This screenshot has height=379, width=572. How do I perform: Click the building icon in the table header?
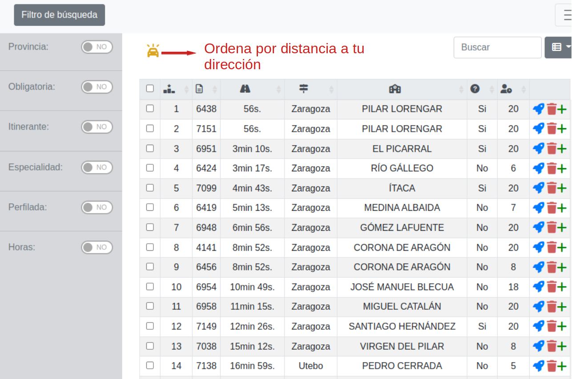click(x=395, y=89)
